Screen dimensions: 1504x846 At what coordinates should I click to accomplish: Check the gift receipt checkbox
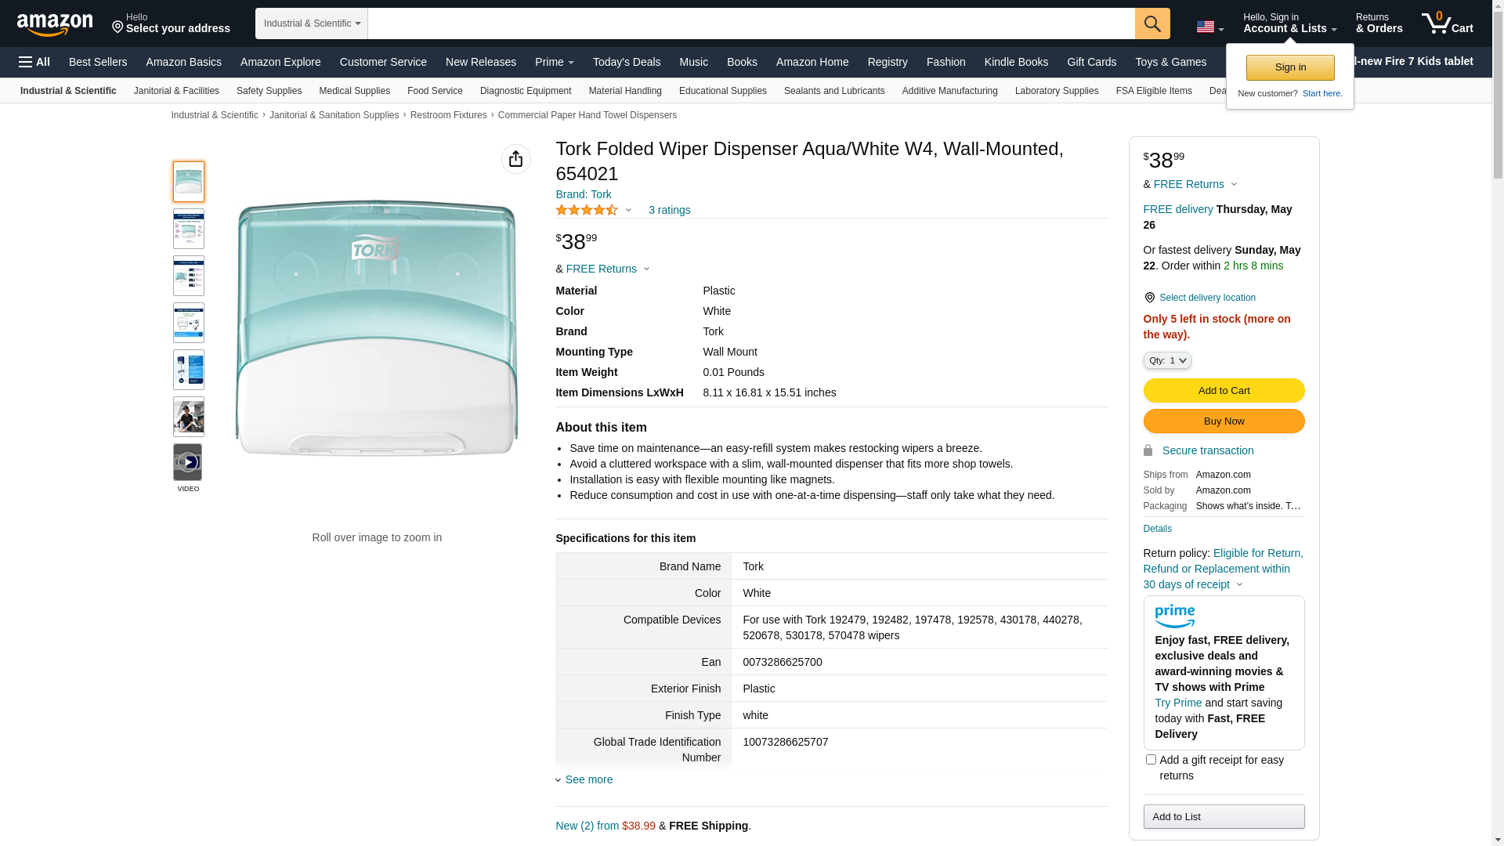click(1151, 759)
